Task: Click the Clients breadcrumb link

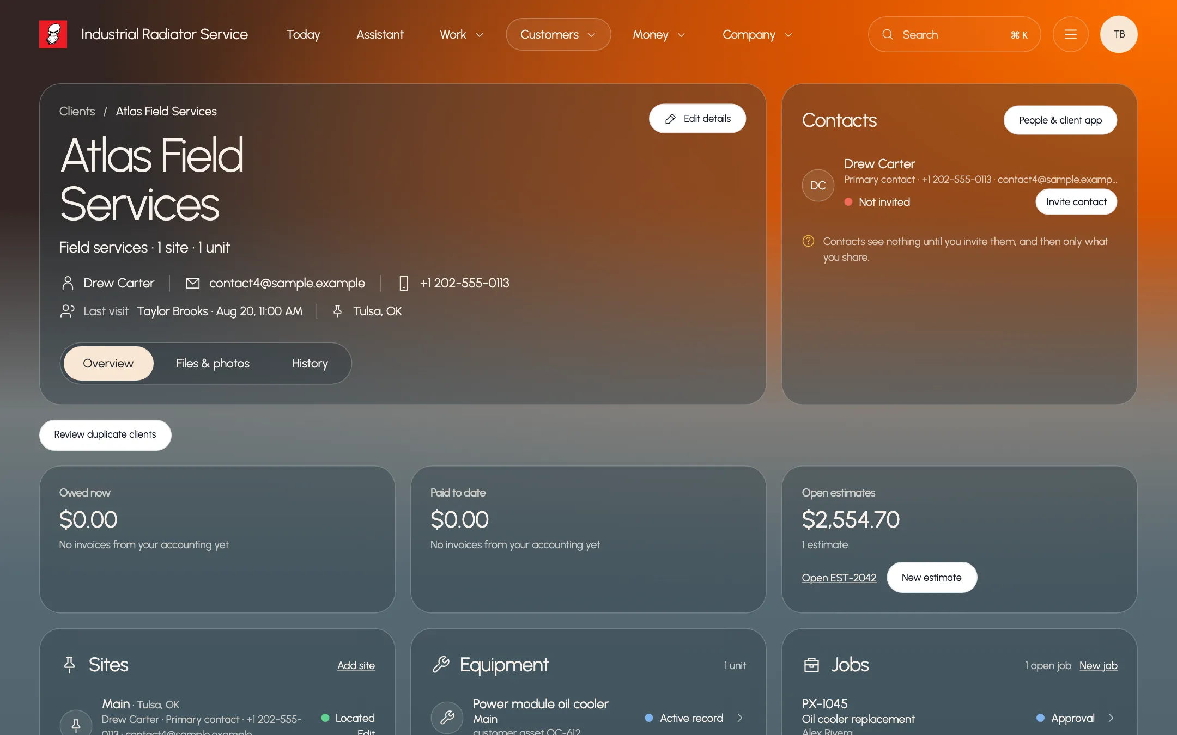Action: click(x=77, y=111)
